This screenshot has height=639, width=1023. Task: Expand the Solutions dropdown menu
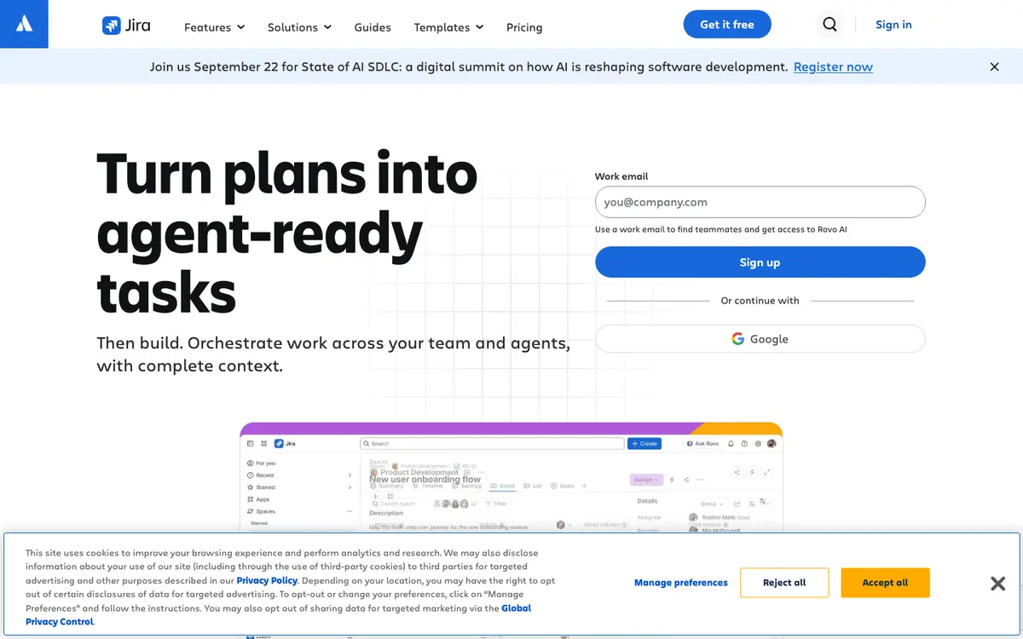[x=300, y=27]
